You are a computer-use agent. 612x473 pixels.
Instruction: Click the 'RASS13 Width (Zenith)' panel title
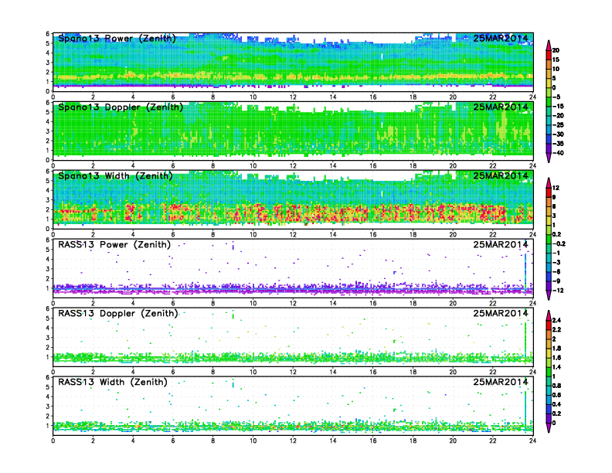pyautogui.click(x=113, y=382)
